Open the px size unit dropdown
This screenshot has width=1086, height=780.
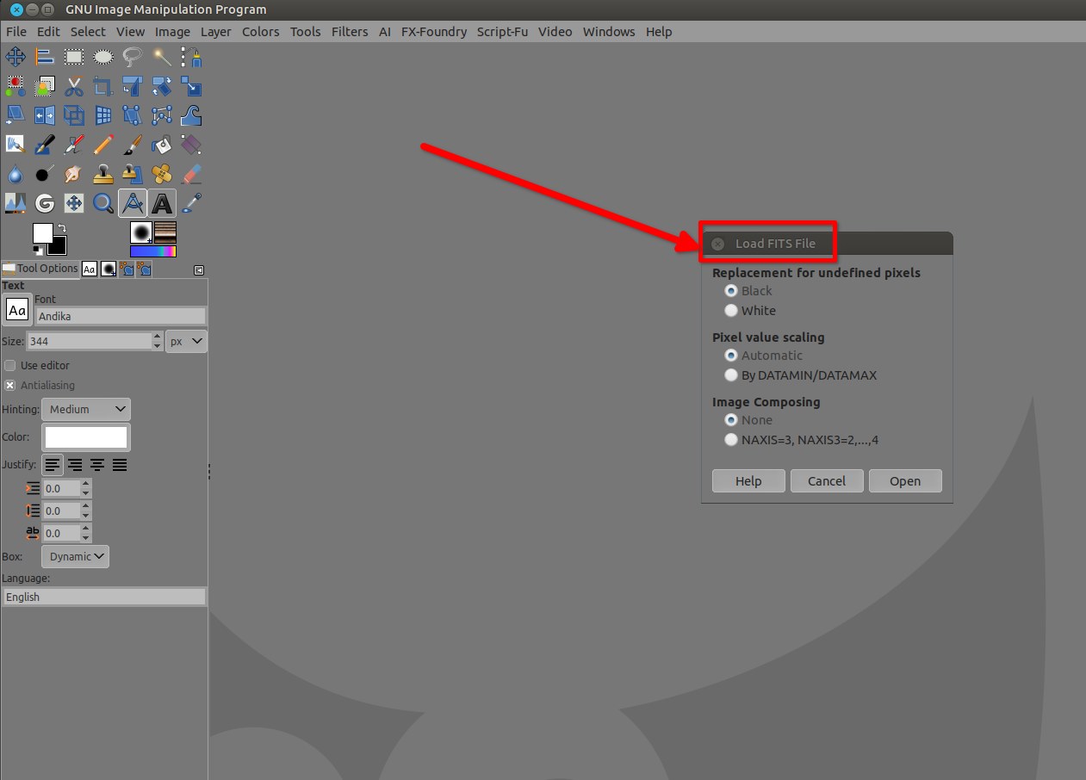(x=187, y=341)
